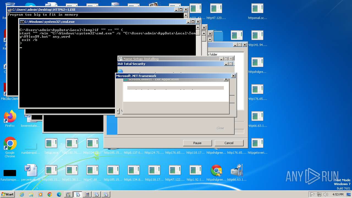Select the http180.76 desktop file icon
352x198 pixels.
click(72, 146)
